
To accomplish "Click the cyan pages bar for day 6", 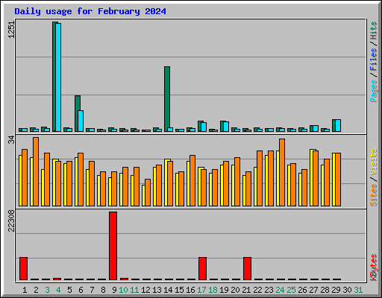I will [81, 121].
